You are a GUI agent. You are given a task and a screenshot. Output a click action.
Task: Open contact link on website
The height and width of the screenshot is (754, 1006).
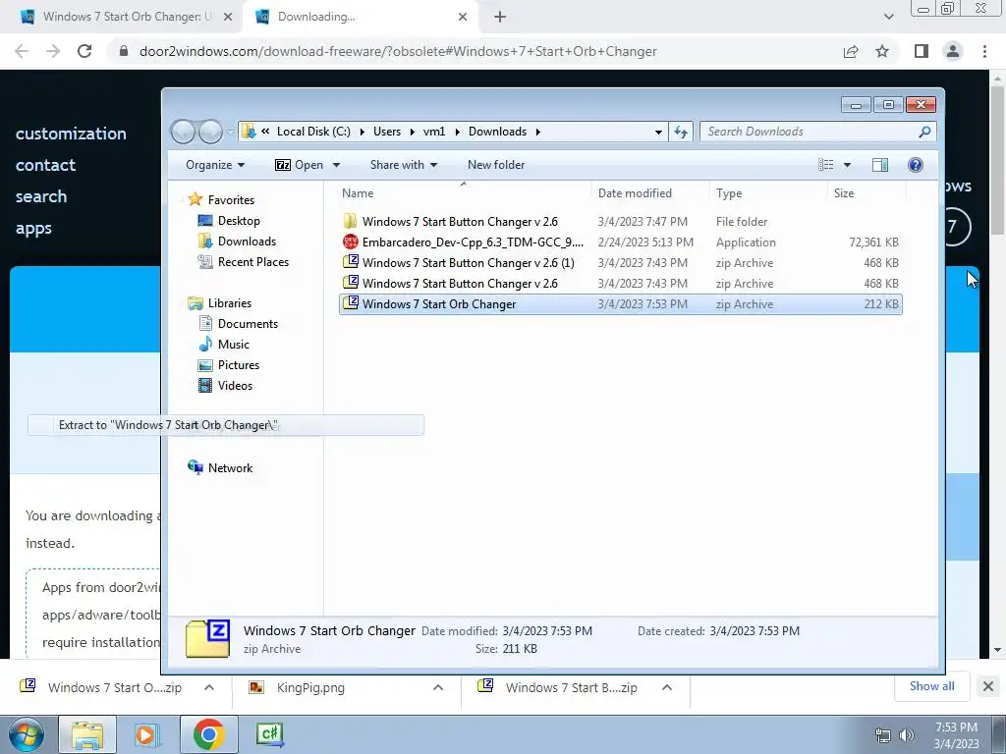pos(45,165)
